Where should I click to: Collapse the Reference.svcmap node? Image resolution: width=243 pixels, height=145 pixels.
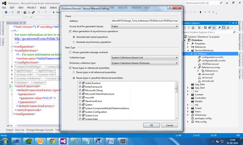[195, 67]
